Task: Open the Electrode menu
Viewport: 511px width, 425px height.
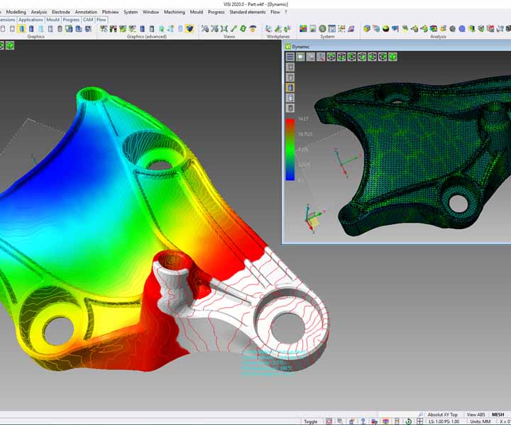Action: coord(61,12)
